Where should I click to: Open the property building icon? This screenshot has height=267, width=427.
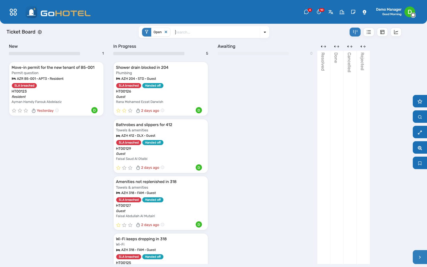pyautogui.click(x=342, y=12)
